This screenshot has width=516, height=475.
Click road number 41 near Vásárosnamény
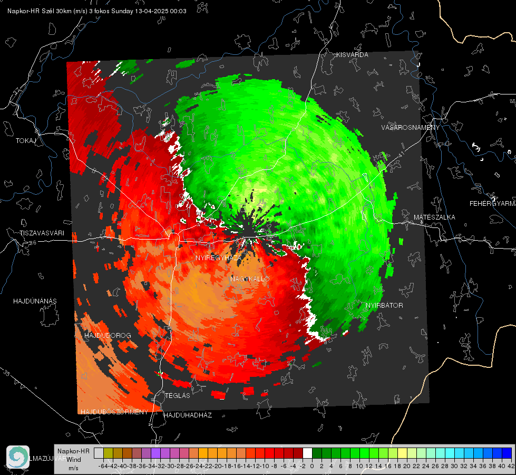[x=401, y=154]
